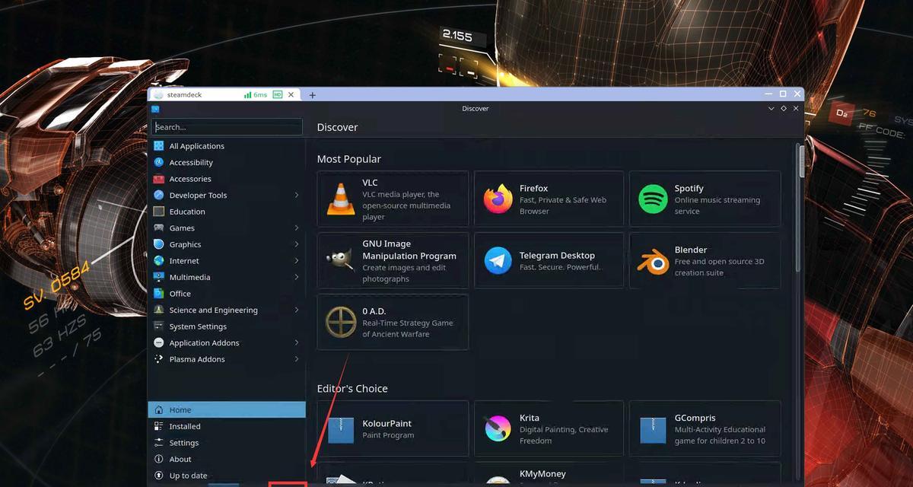Click the Discover app icon in title bar
913x487 pixels.
coord(154,109)
